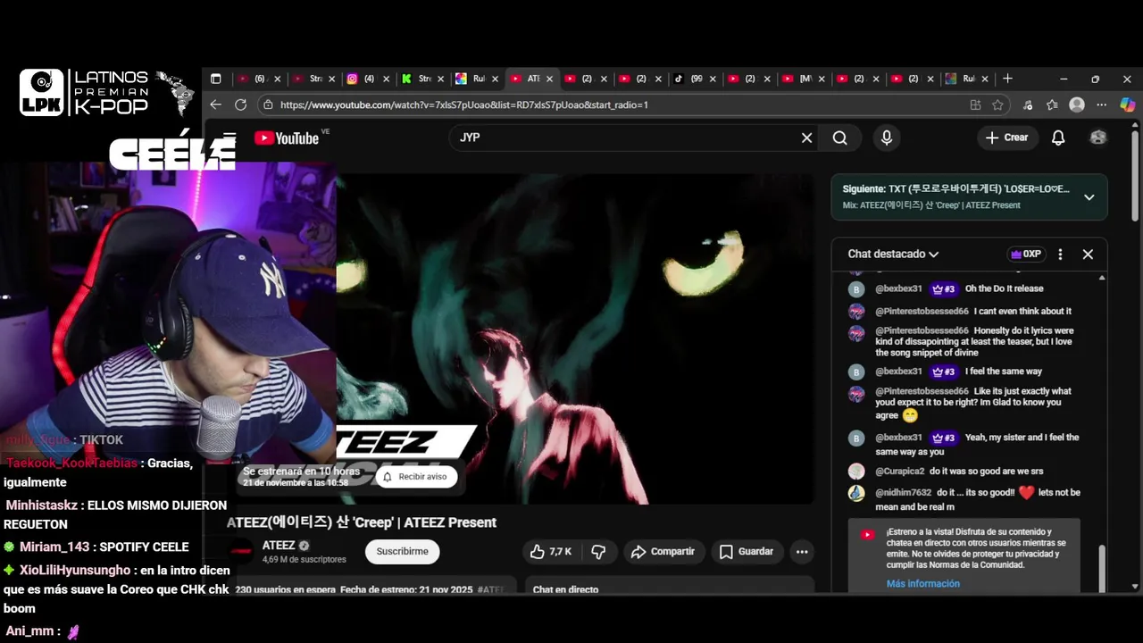Click the chat panel scrollbar

[x=1102, y=567]
